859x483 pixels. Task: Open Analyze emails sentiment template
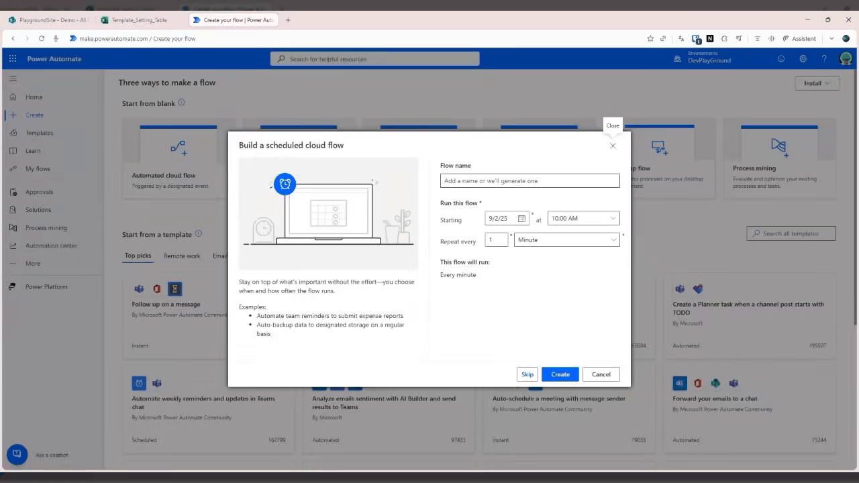pyautogui.click(x=384, y=402)
